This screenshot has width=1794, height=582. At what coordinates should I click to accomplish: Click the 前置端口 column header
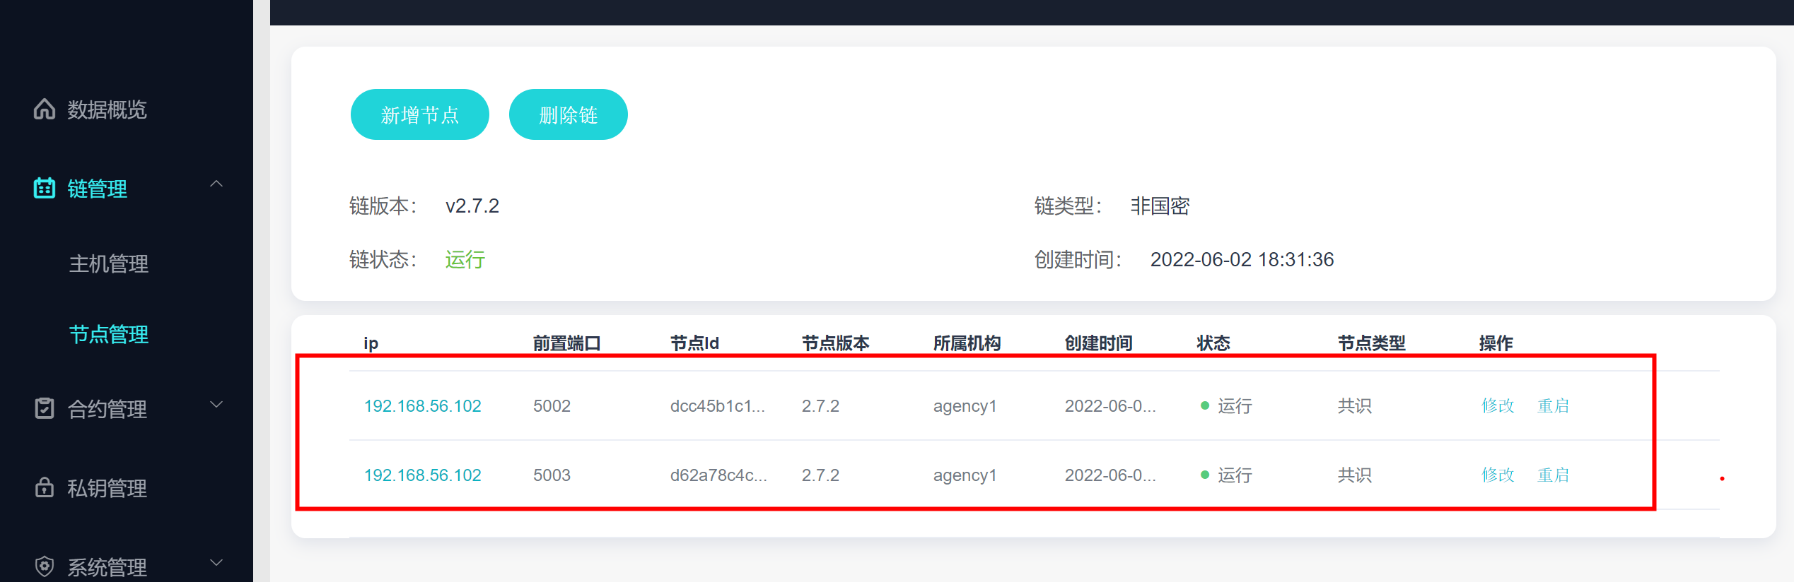coord(566,343)
